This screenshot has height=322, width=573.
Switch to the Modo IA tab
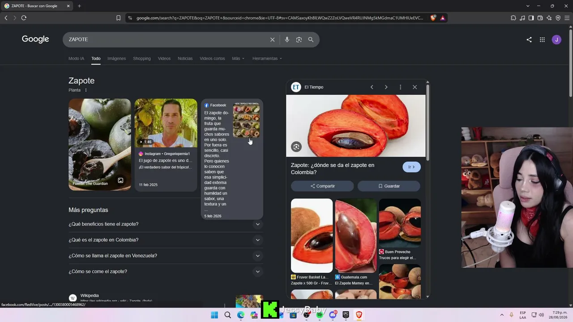[x=76, y=59]
